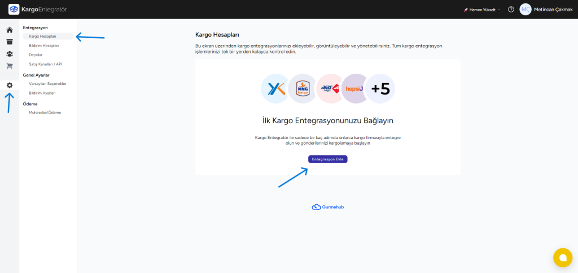This screenshot has width=578, height=273.
Task: Expand the Hemen Yükselt dropdown
Action: pyautogui.click(x=481, y=10)
